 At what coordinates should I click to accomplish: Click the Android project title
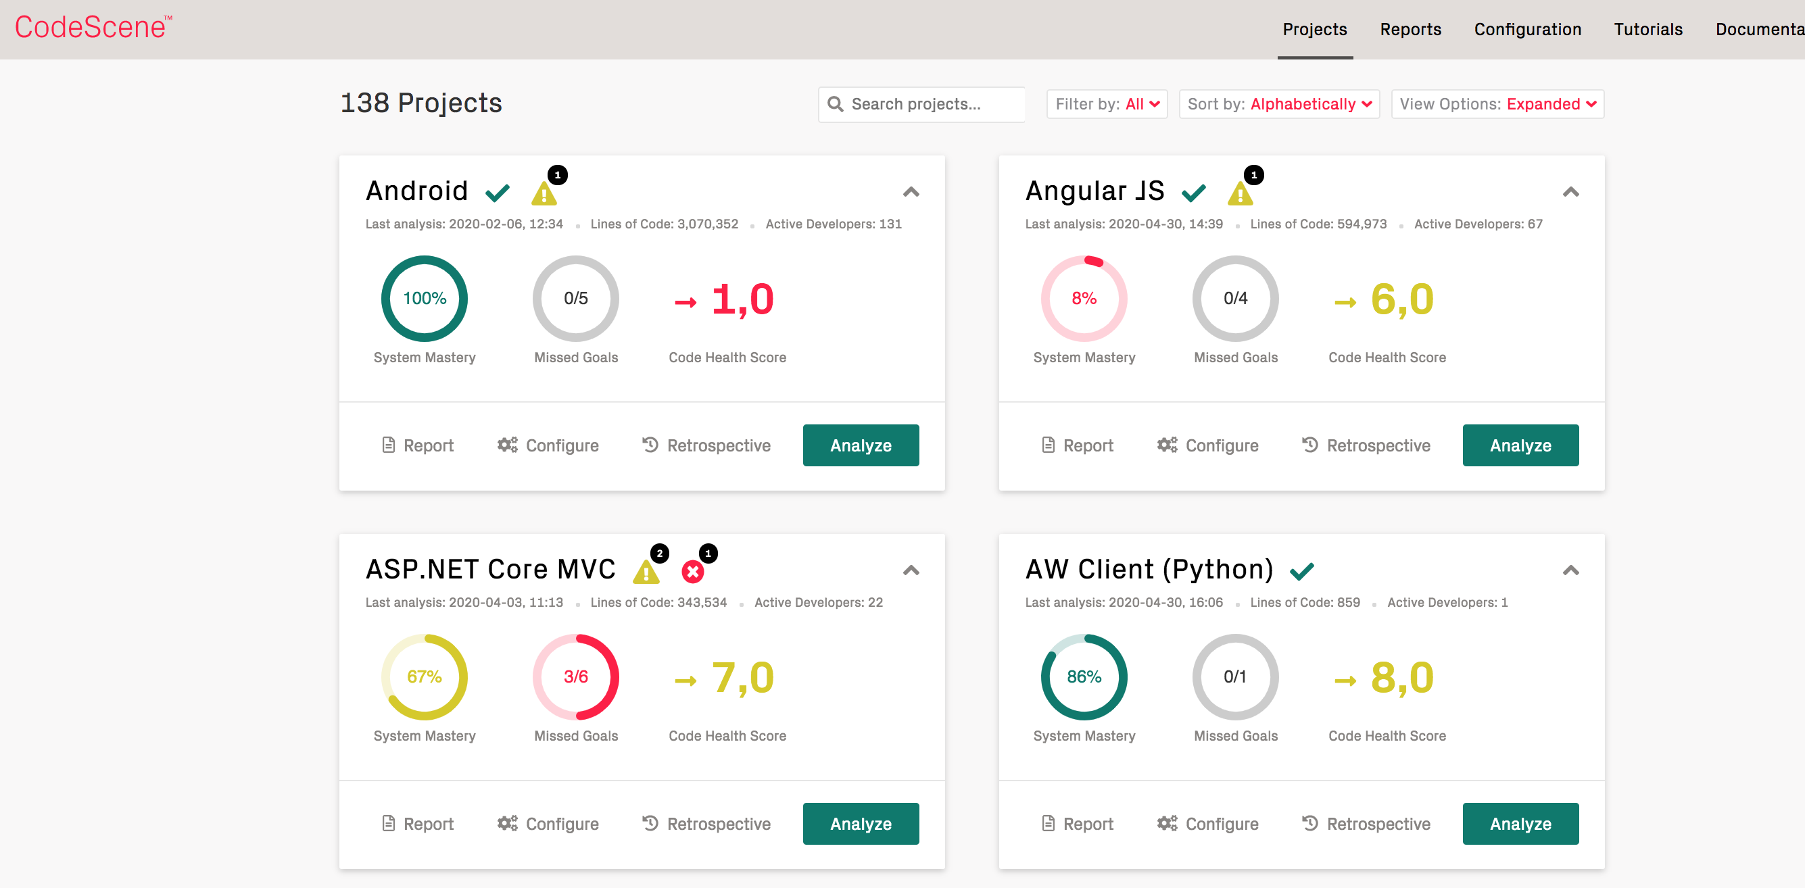417,191
